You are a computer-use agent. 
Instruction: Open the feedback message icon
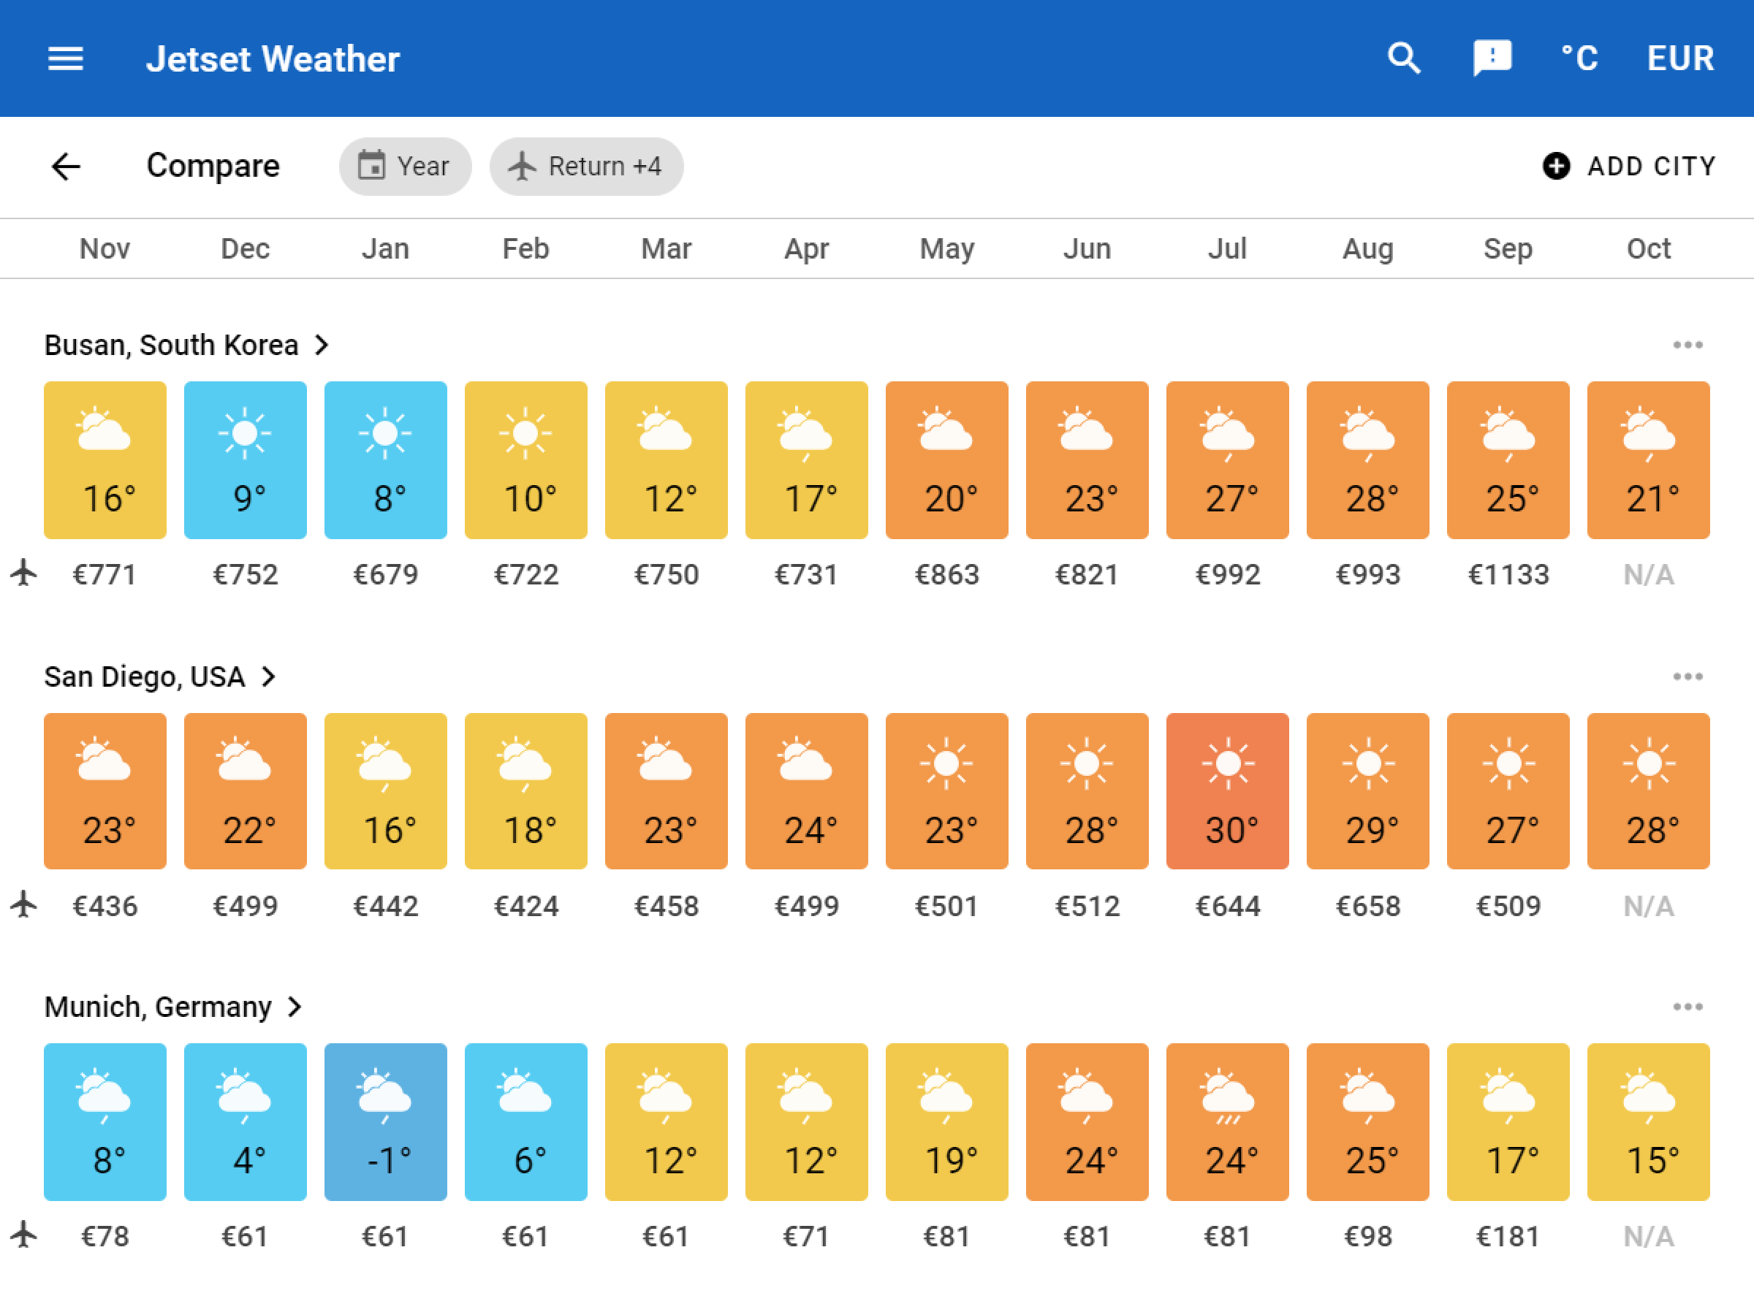[1492, 58]
